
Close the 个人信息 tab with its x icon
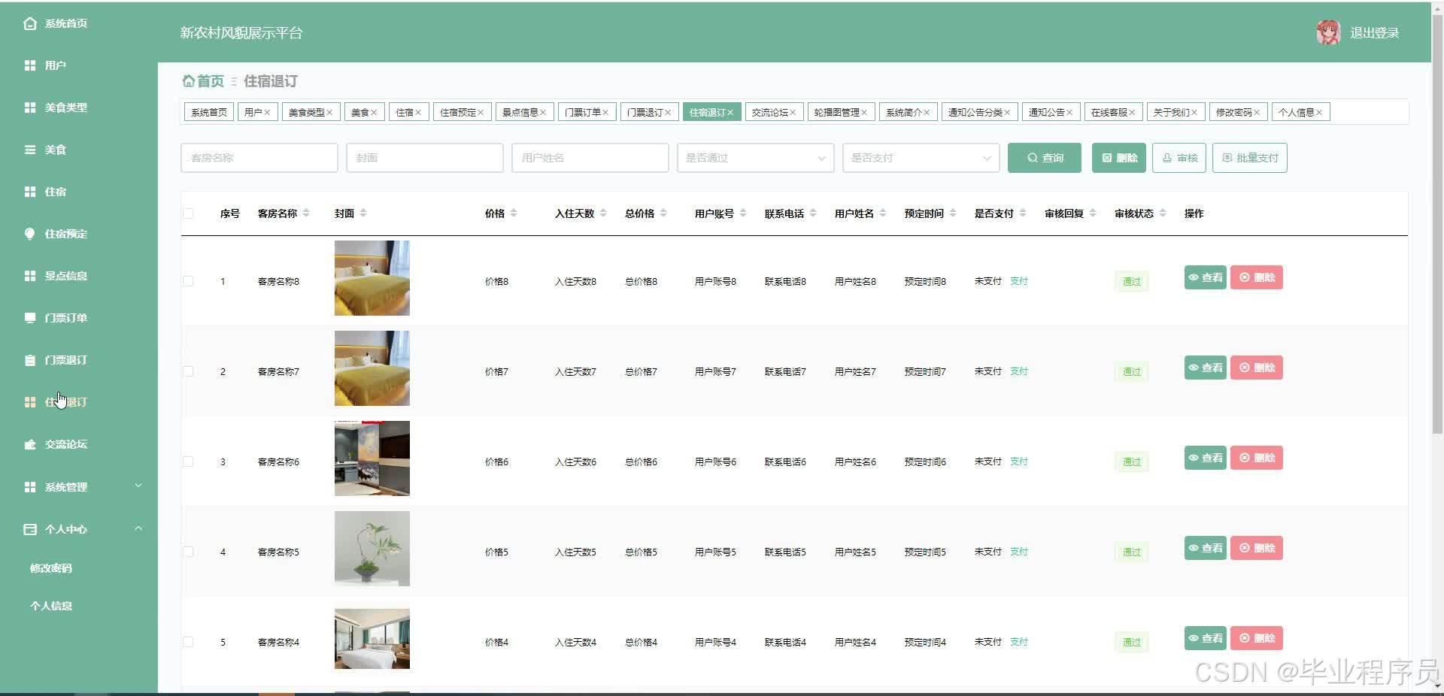point(1319,113)
